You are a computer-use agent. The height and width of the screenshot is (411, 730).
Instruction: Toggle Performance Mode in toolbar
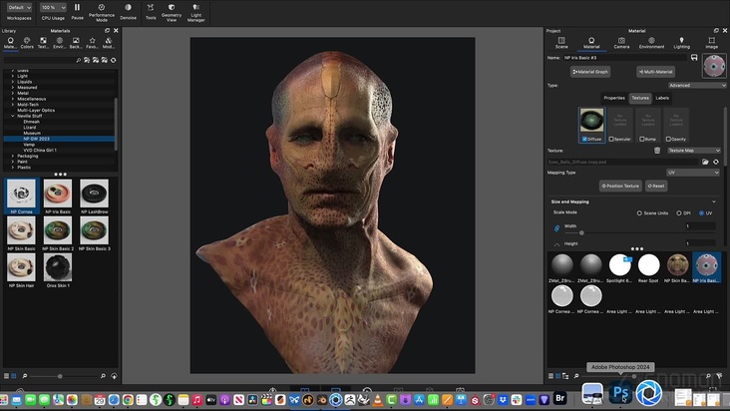102,12
